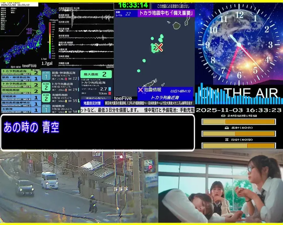Screen dimensions: 283x225
Task: Click intensity 1 badge for 新島・神津島近海 M 2.2
Action: click(46, 76)
